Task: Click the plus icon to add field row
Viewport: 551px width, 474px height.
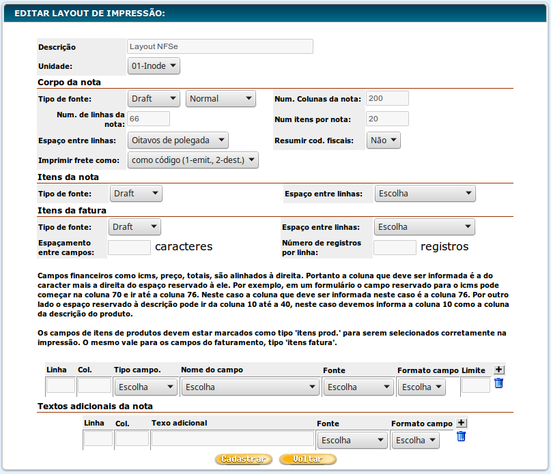Action: [x=498, y=370]
